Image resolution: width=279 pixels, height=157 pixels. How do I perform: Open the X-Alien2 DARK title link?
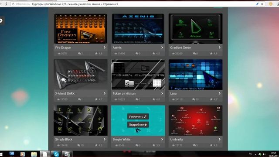click(65, 93)
